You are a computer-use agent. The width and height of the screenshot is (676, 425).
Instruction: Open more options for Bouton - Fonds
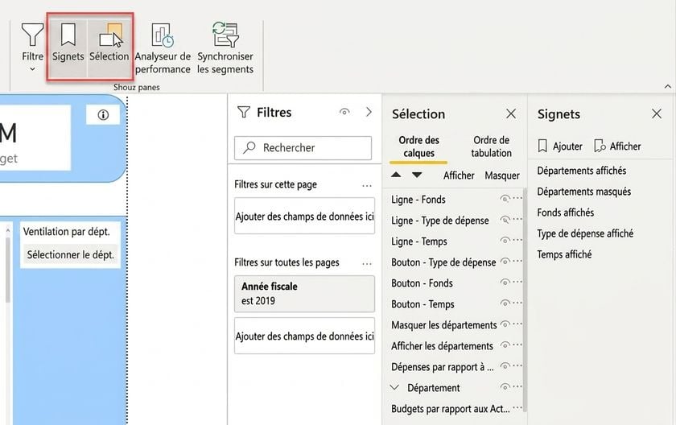517,283
